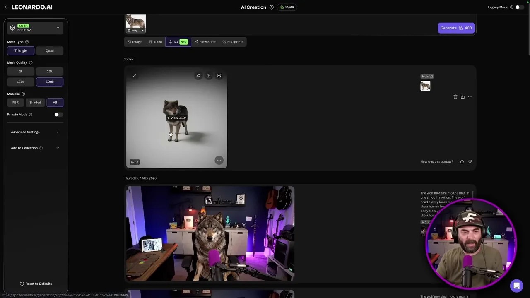Select All material option
Viewport: 530px width, 298px height.
point(55,102)
